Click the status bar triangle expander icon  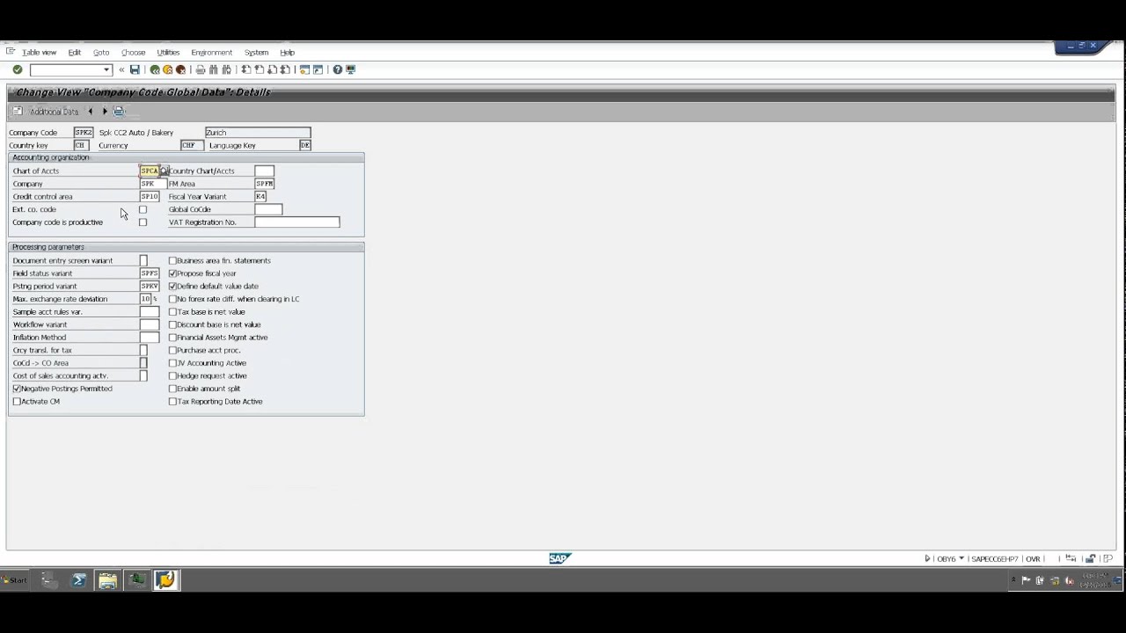(x=927, y=558)
